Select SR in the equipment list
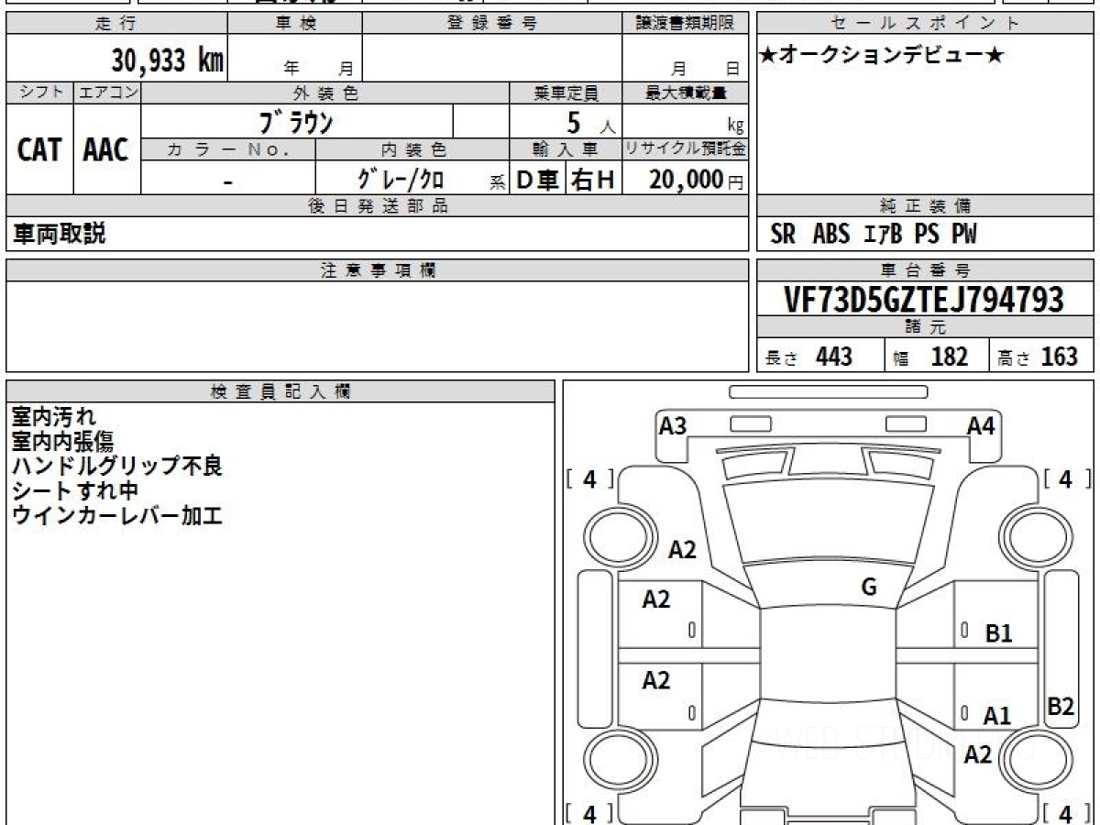This screenshot has width=1100, height=825. click(783, 235)
